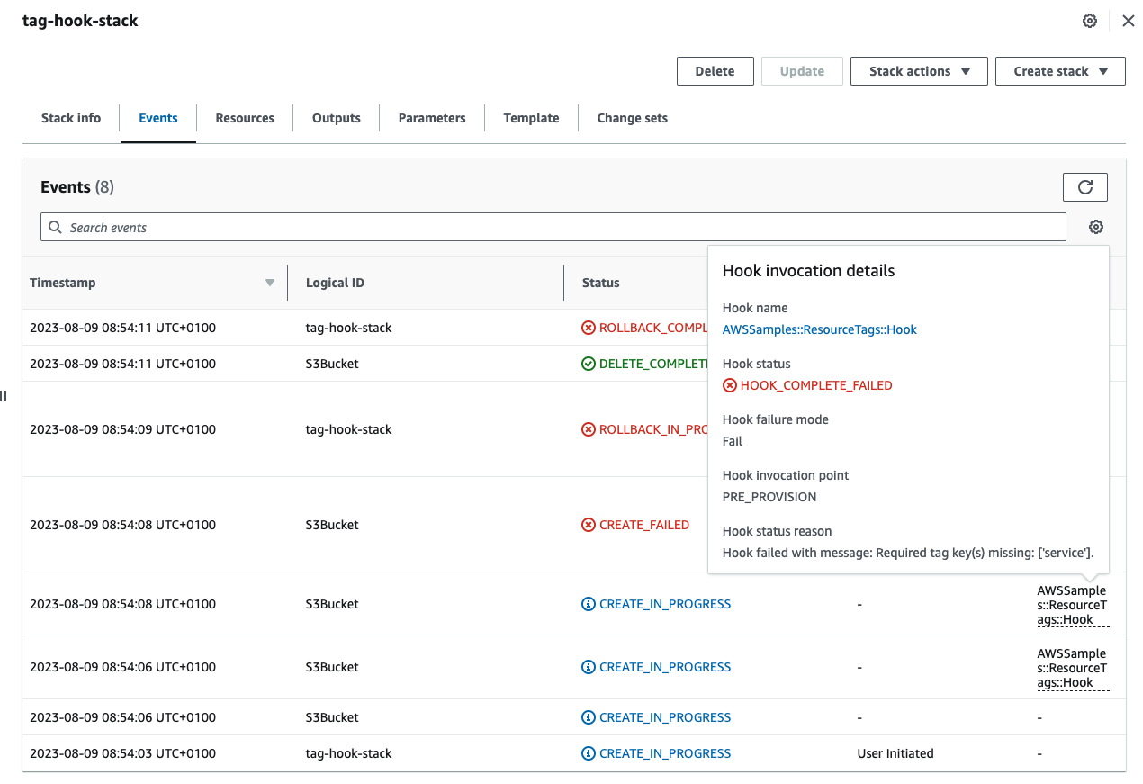The width and height of the screenshot is (1143, 784).
Task: Click the Events (8) heading
Action: tap(77, 187)
